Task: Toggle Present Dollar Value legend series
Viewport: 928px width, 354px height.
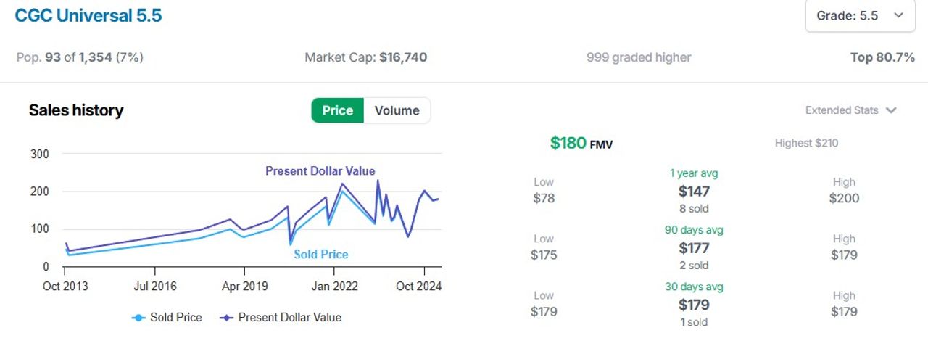Action: pyautogui.click(x=280, y=317)
